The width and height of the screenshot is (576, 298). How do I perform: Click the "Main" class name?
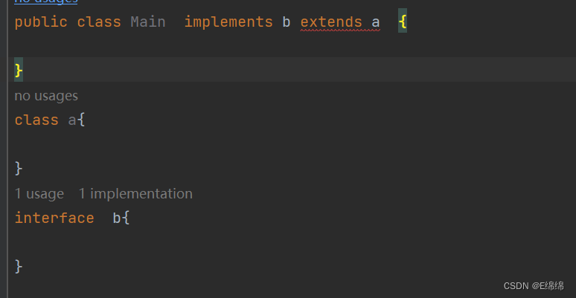click(148, 22)
